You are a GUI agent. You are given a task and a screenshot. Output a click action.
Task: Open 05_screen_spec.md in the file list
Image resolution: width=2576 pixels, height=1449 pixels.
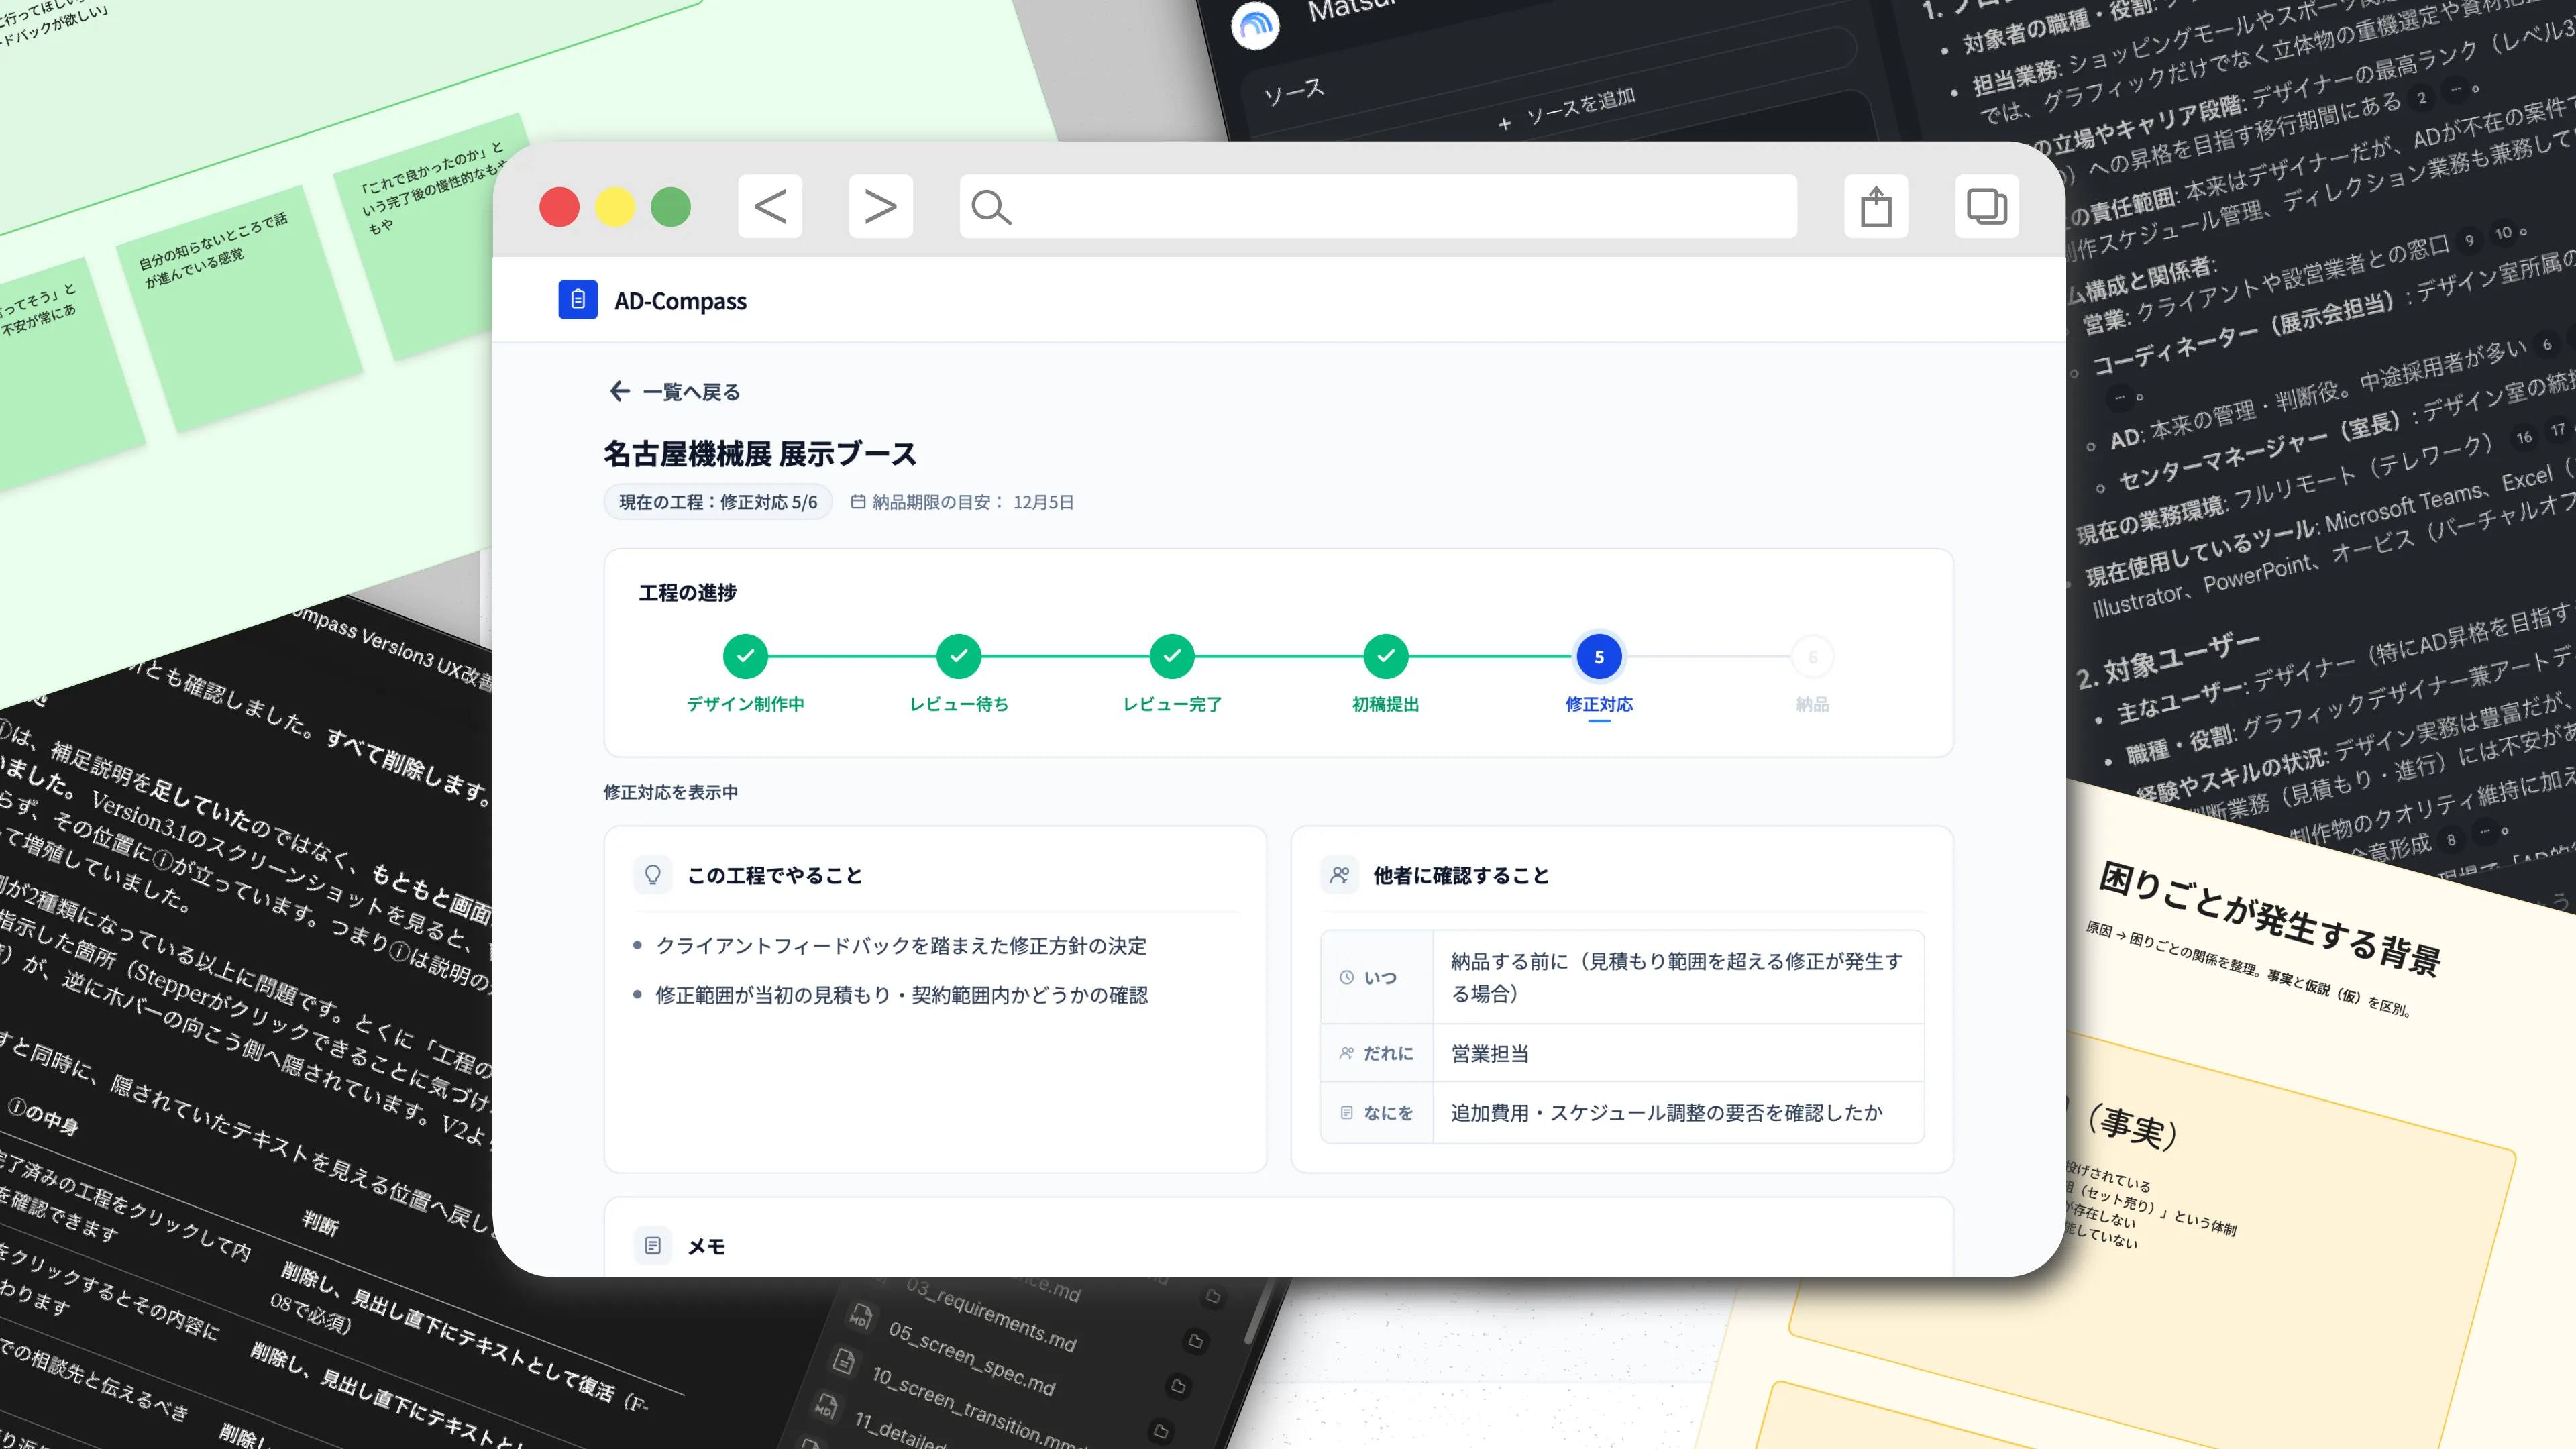tap(972, 1358)
